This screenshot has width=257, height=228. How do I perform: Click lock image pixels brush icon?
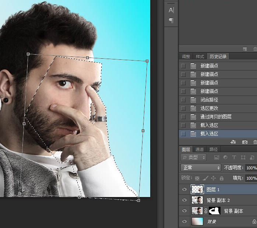click(205, 178)
